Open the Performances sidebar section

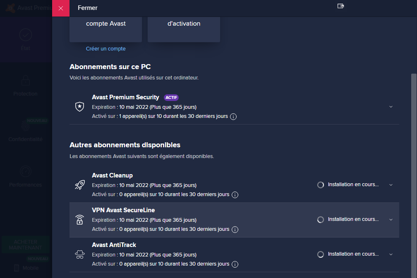[26, 176]
